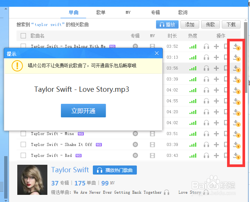Download Mine with the coin download icon
The image size is (250, 202).
[237, 134]
